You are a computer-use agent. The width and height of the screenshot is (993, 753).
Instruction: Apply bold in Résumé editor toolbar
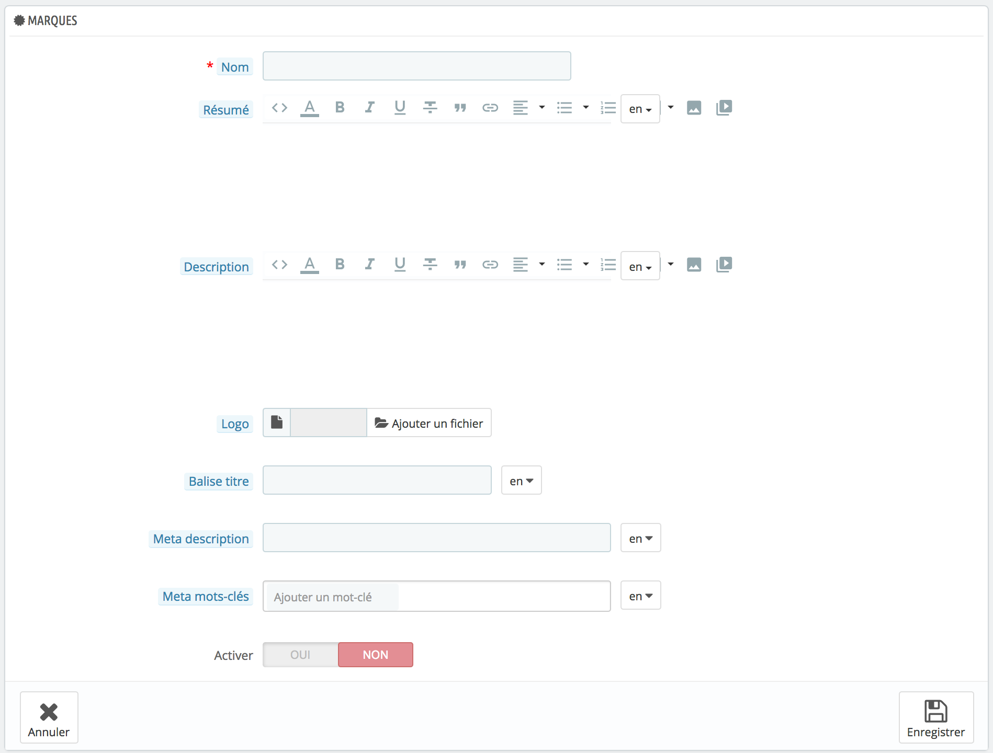[x=340, y=108]
